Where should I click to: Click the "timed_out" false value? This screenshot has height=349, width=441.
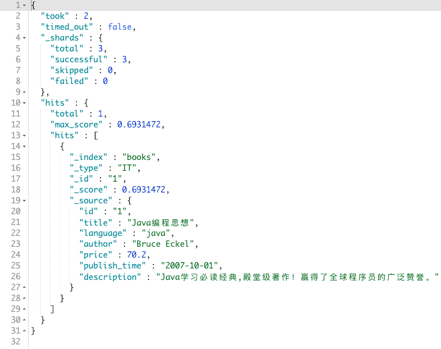[x=120, y=27]
